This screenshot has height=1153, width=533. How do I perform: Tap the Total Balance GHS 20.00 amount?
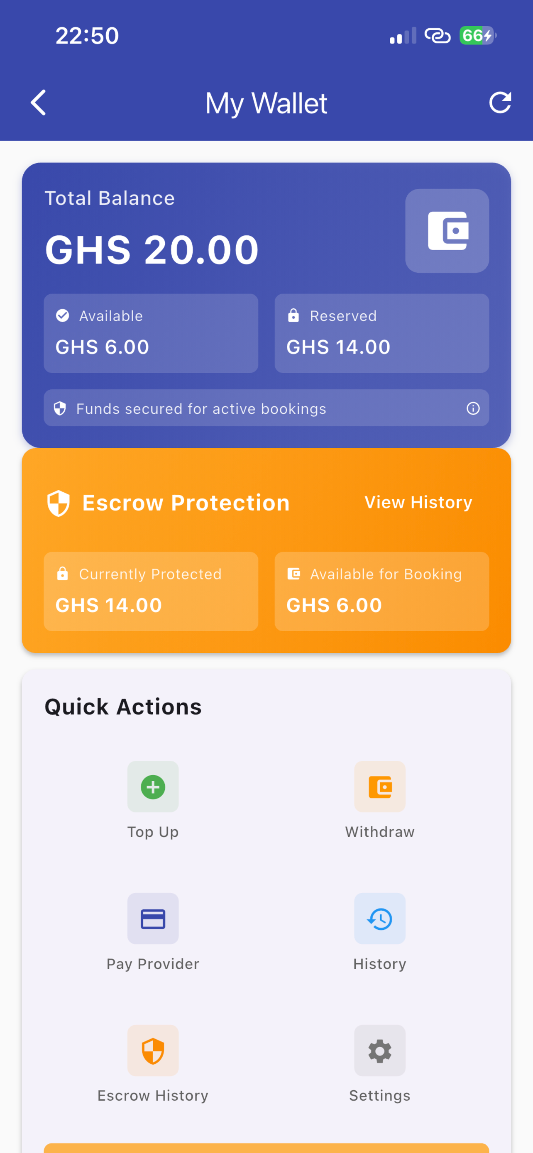[x=152, y=250]
